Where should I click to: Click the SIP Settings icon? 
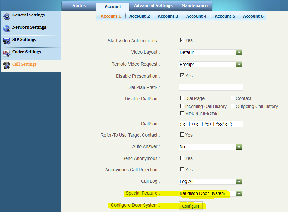(x=7, y=41)
